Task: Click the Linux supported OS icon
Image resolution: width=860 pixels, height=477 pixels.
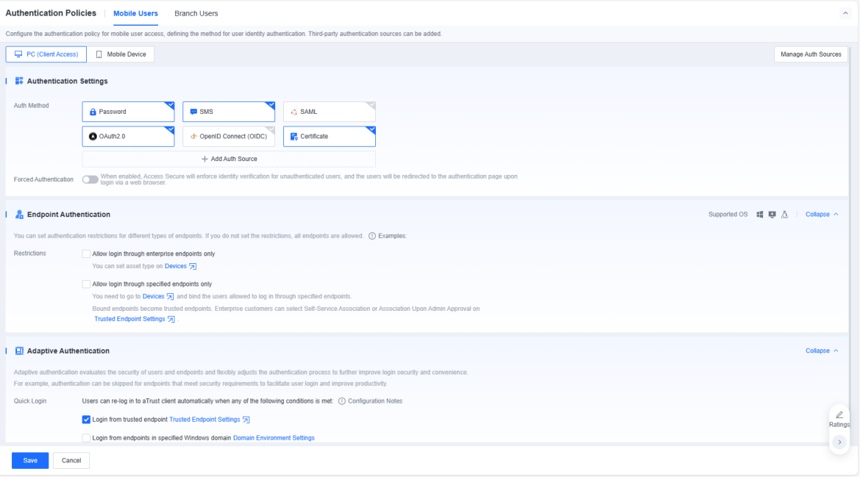Action: [x=785, y=215]
